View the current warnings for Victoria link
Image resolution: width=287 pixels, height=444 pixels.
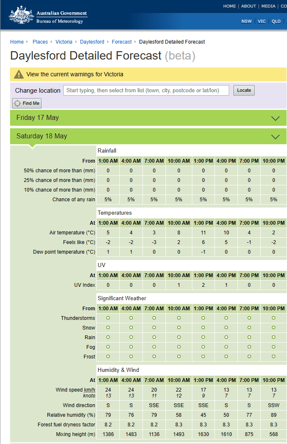pos(75,74)
